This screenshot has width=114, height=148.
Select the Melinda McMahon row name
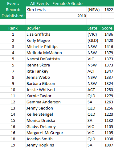(56, 53)
